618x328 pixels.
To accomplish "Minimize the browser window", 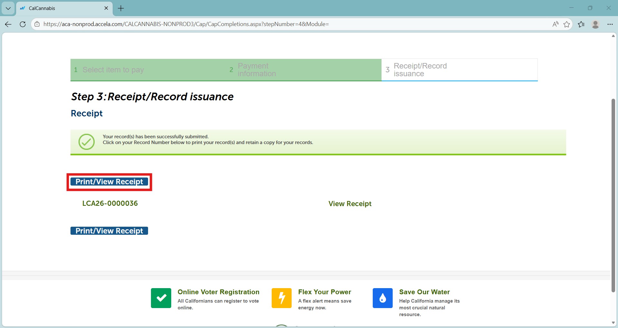I will [571, 8].
